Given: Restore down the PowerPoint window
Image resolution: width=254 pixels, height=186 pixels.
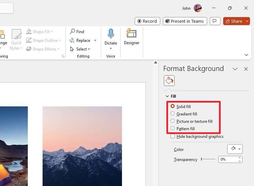Looking at the screenshot, I should (230, 8).
